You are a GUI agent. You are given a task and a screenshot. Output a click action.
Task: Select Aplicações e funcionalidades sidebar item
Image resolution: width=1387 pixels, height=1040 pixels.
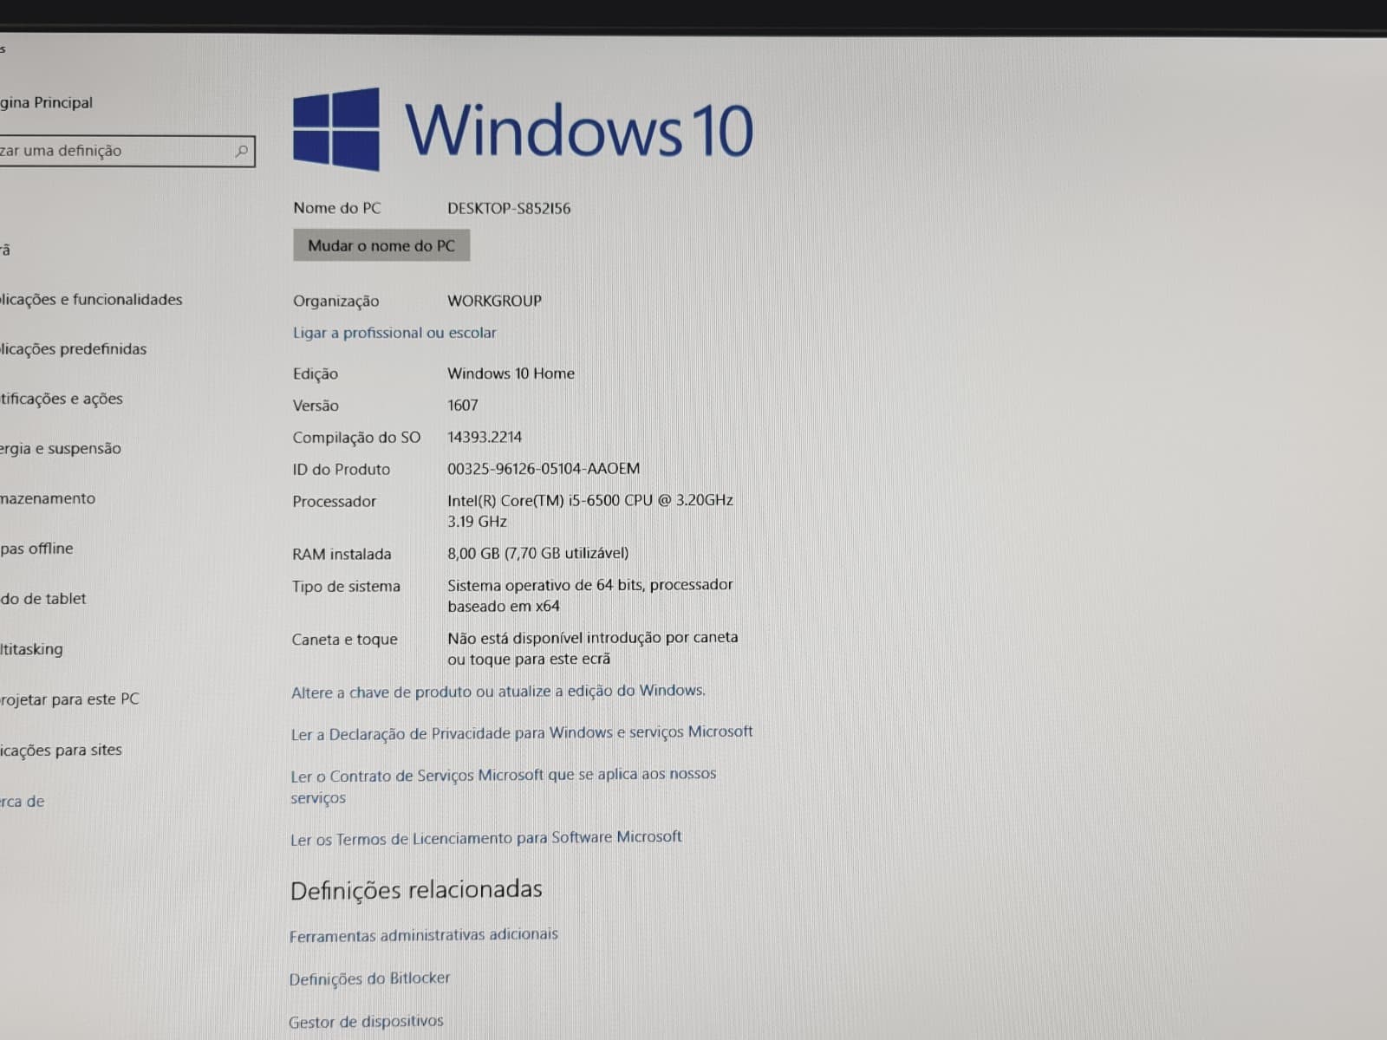click(91, 300)
